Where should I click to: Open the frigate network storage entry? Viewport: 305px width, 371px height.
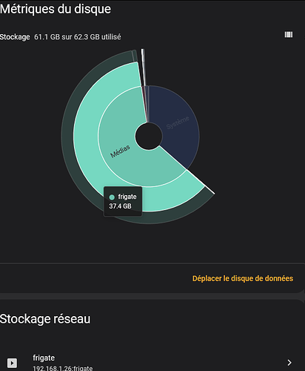pyautogui.click(x=152, y=362)
